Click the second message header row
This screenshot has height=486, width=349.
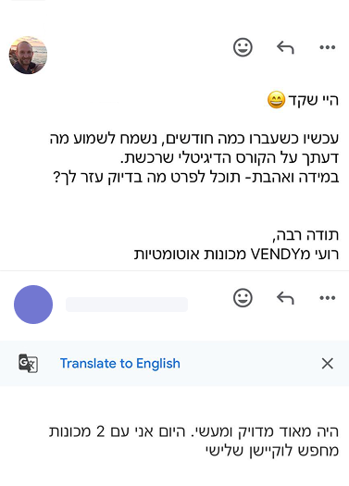click(174, 305)
